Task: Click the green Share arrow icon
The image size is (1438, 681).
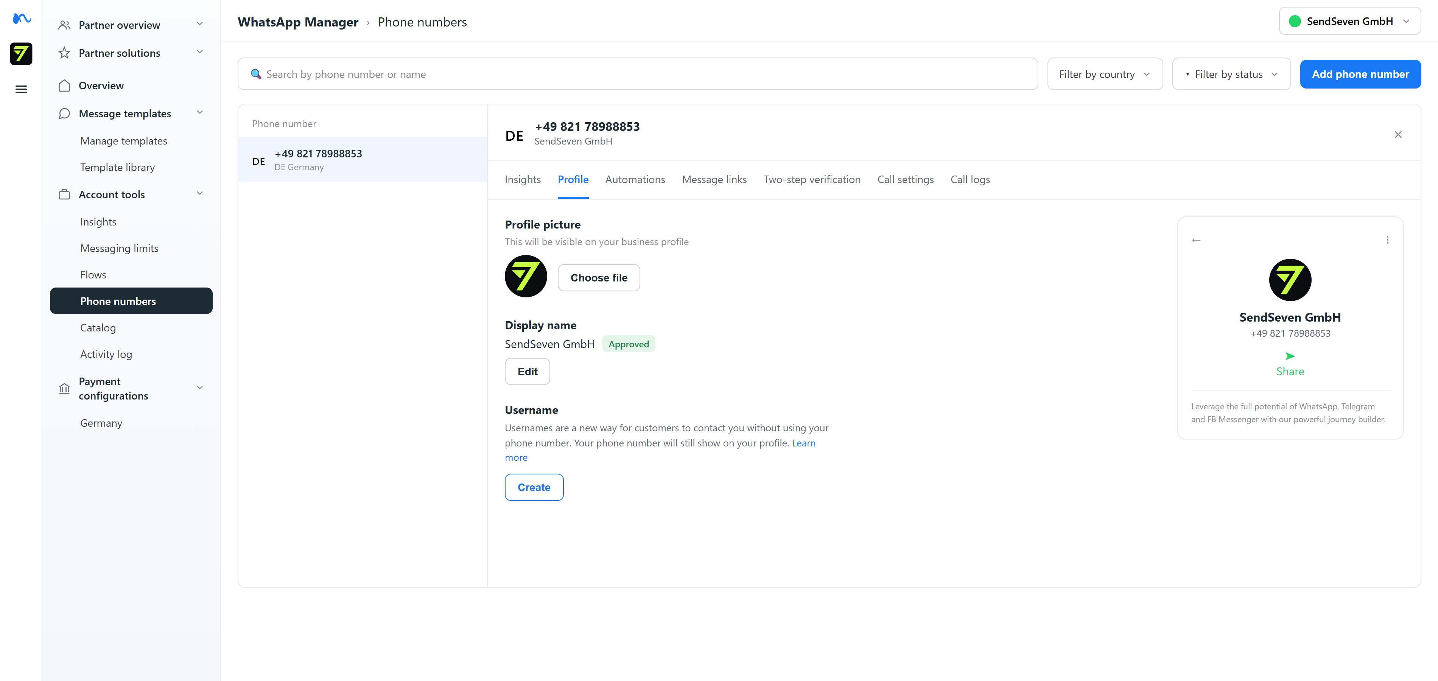Action: coord(1290,356)
